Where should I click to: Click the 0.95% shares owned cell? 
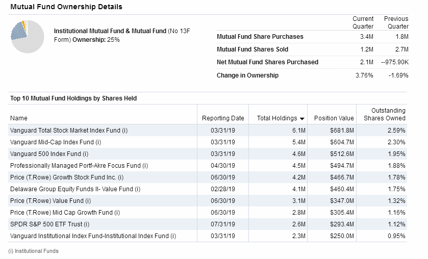(396, 236)
